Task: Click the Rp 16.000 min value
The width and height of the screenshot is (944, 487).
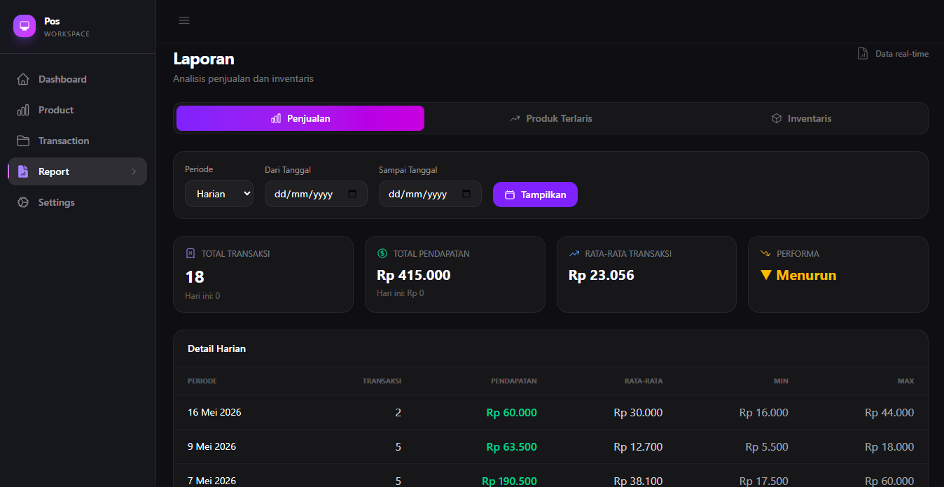Action: point(763,413)
